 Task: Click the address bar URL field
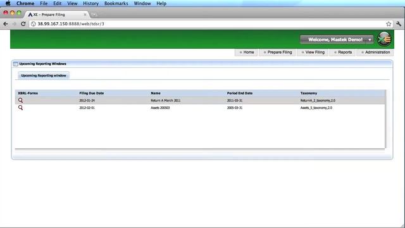tap(211, 24)
